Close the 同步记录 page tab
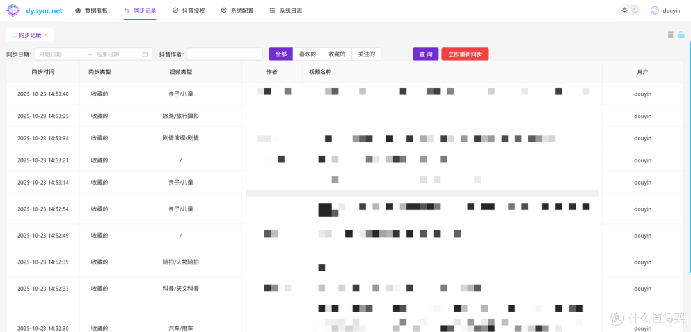Screen dimensions: 691x332 coord(46,35)
